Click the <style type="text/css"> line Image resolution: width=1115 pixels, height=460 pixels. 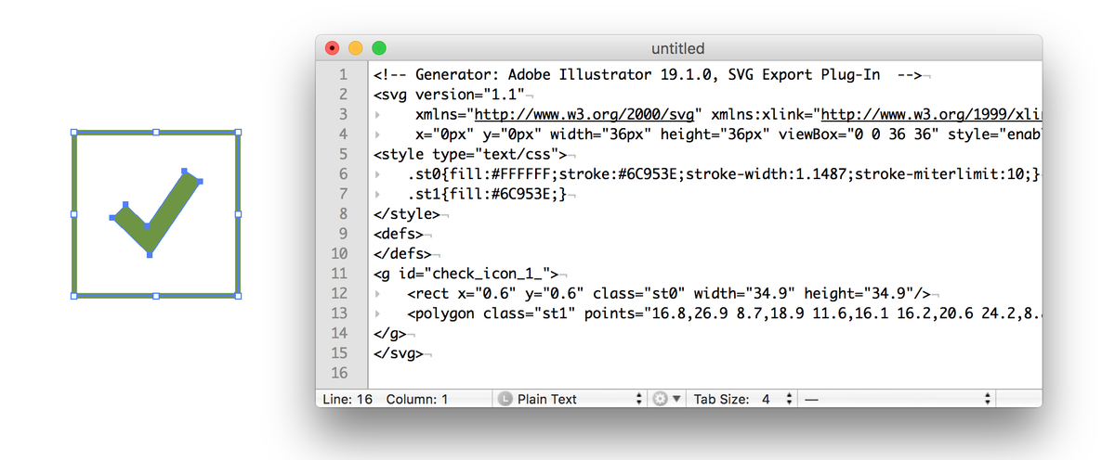pos(470,154)
